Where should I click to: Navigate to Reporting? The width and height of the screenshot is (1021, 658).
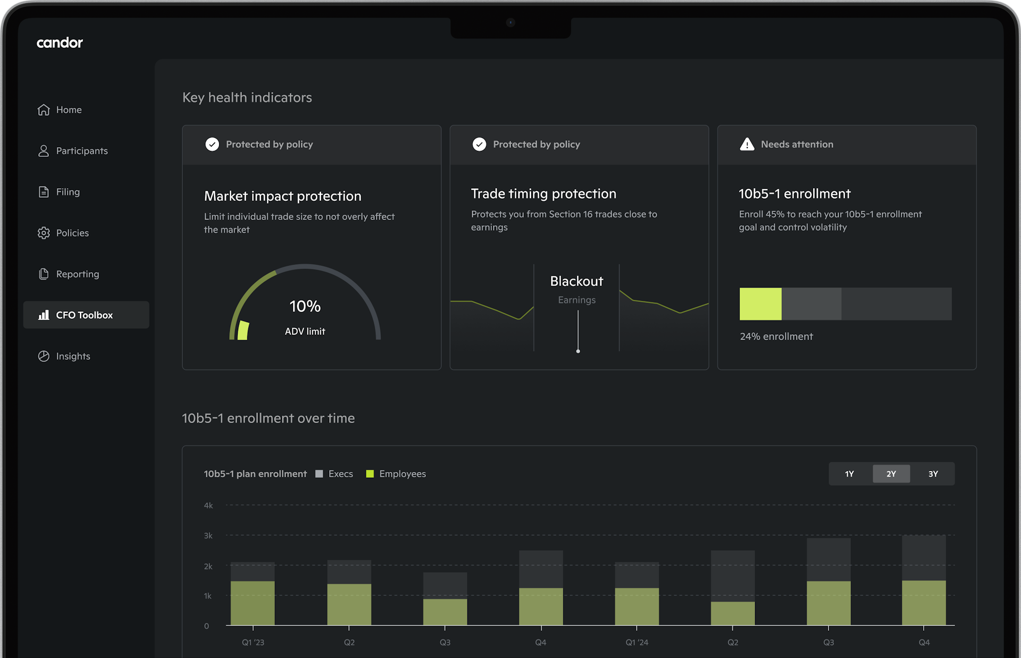pos(86,274)
